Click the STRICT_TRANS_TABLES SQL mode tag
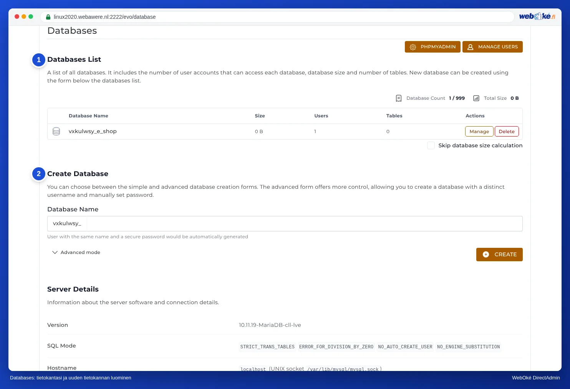Screen dimensions: 570x389 pos(267,347)
